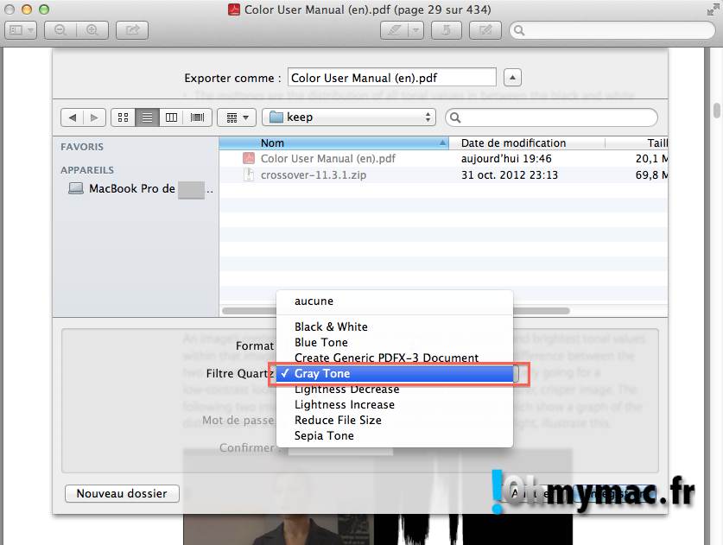Switch file browser to column view

(171, 117)
